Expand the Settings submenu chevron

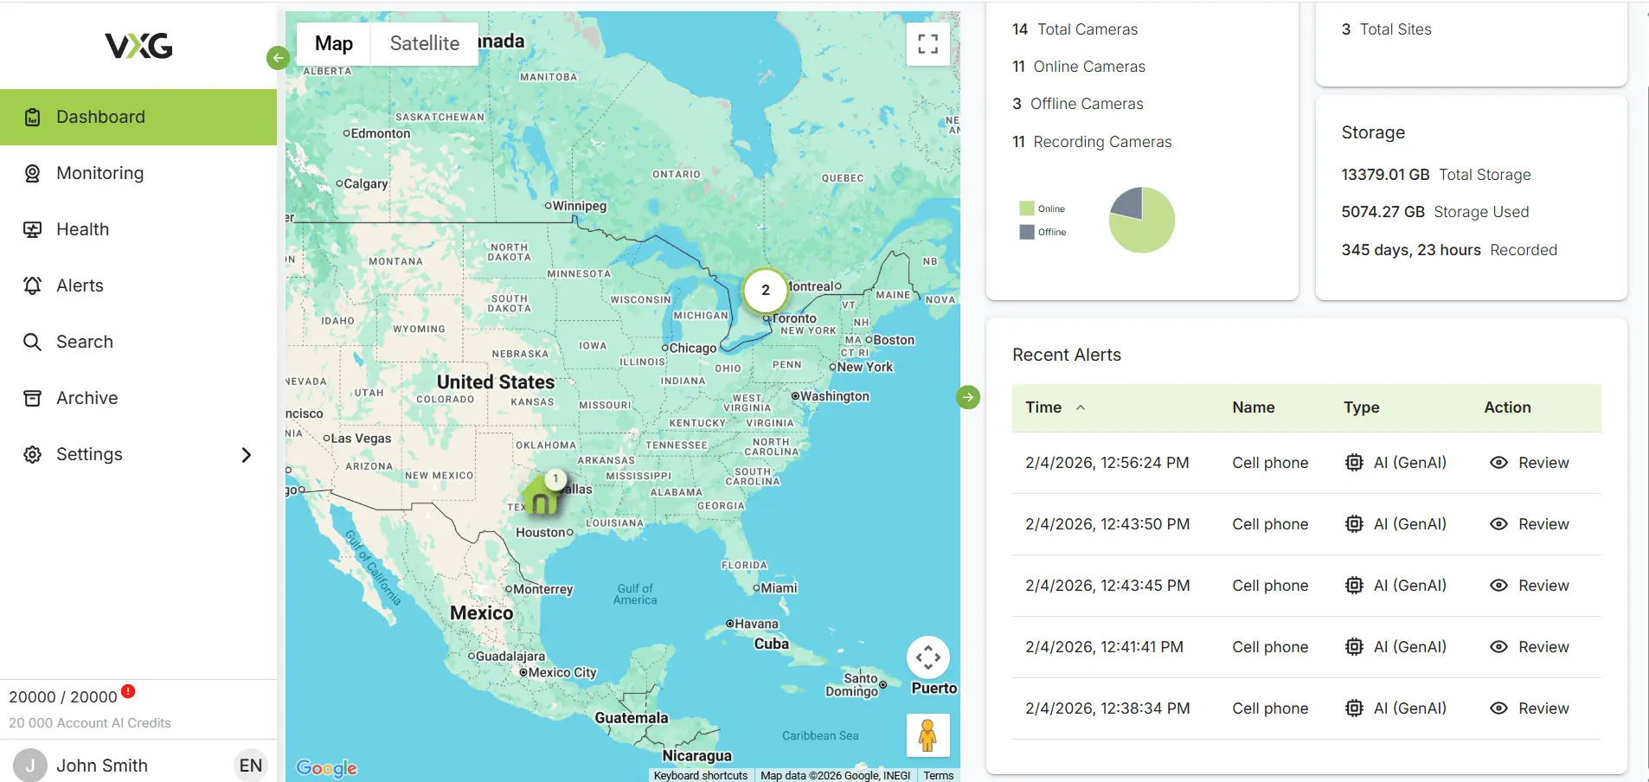(x=247, y=454)
